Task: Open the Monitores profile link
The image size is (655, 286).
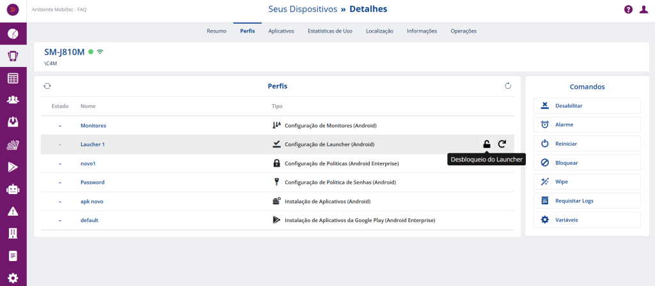Action: pyautogui.click(x=93, y=126)
